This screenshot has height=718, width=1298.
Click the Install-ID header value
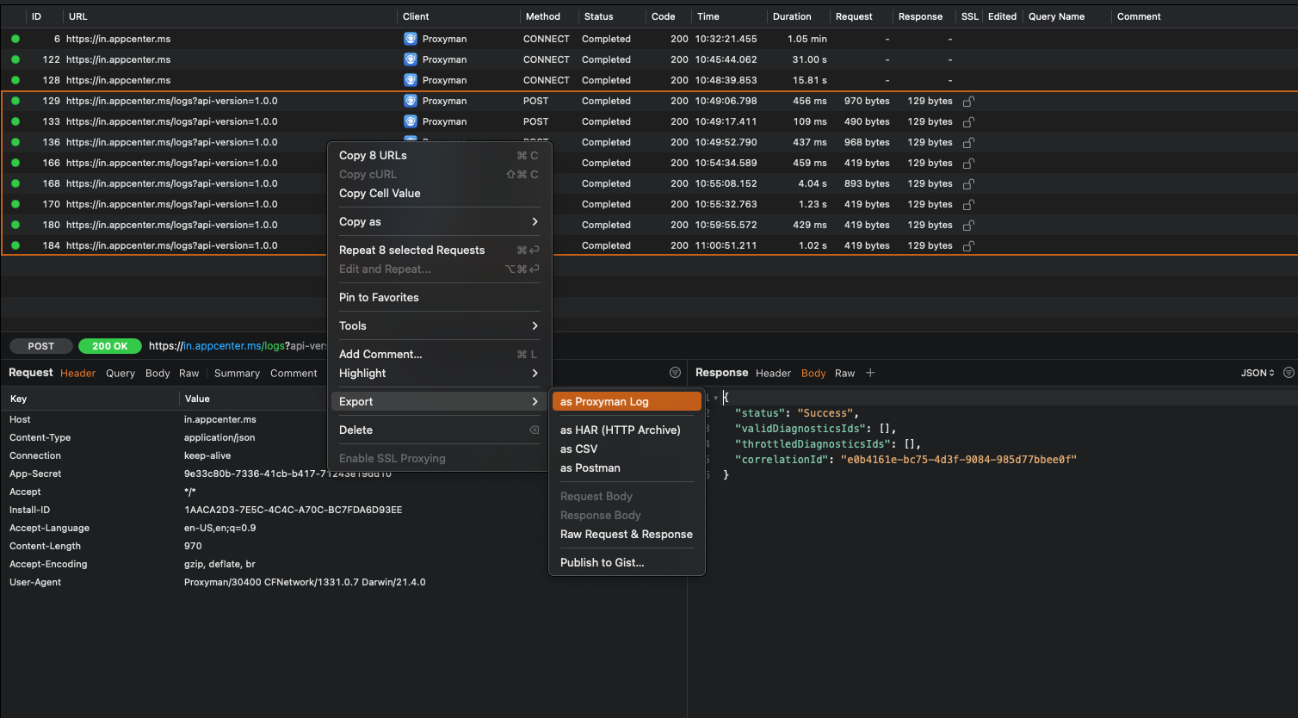click(293, 510)
